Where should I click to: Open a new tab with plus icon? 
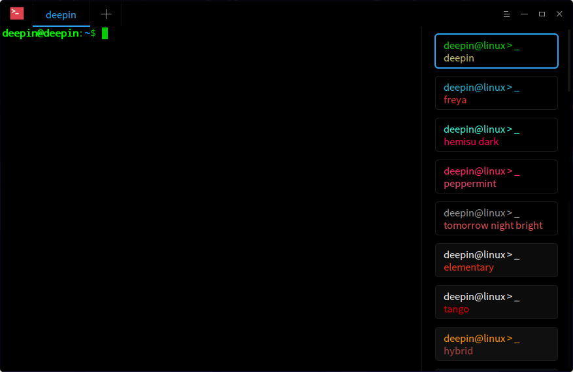tap(106, 14)
